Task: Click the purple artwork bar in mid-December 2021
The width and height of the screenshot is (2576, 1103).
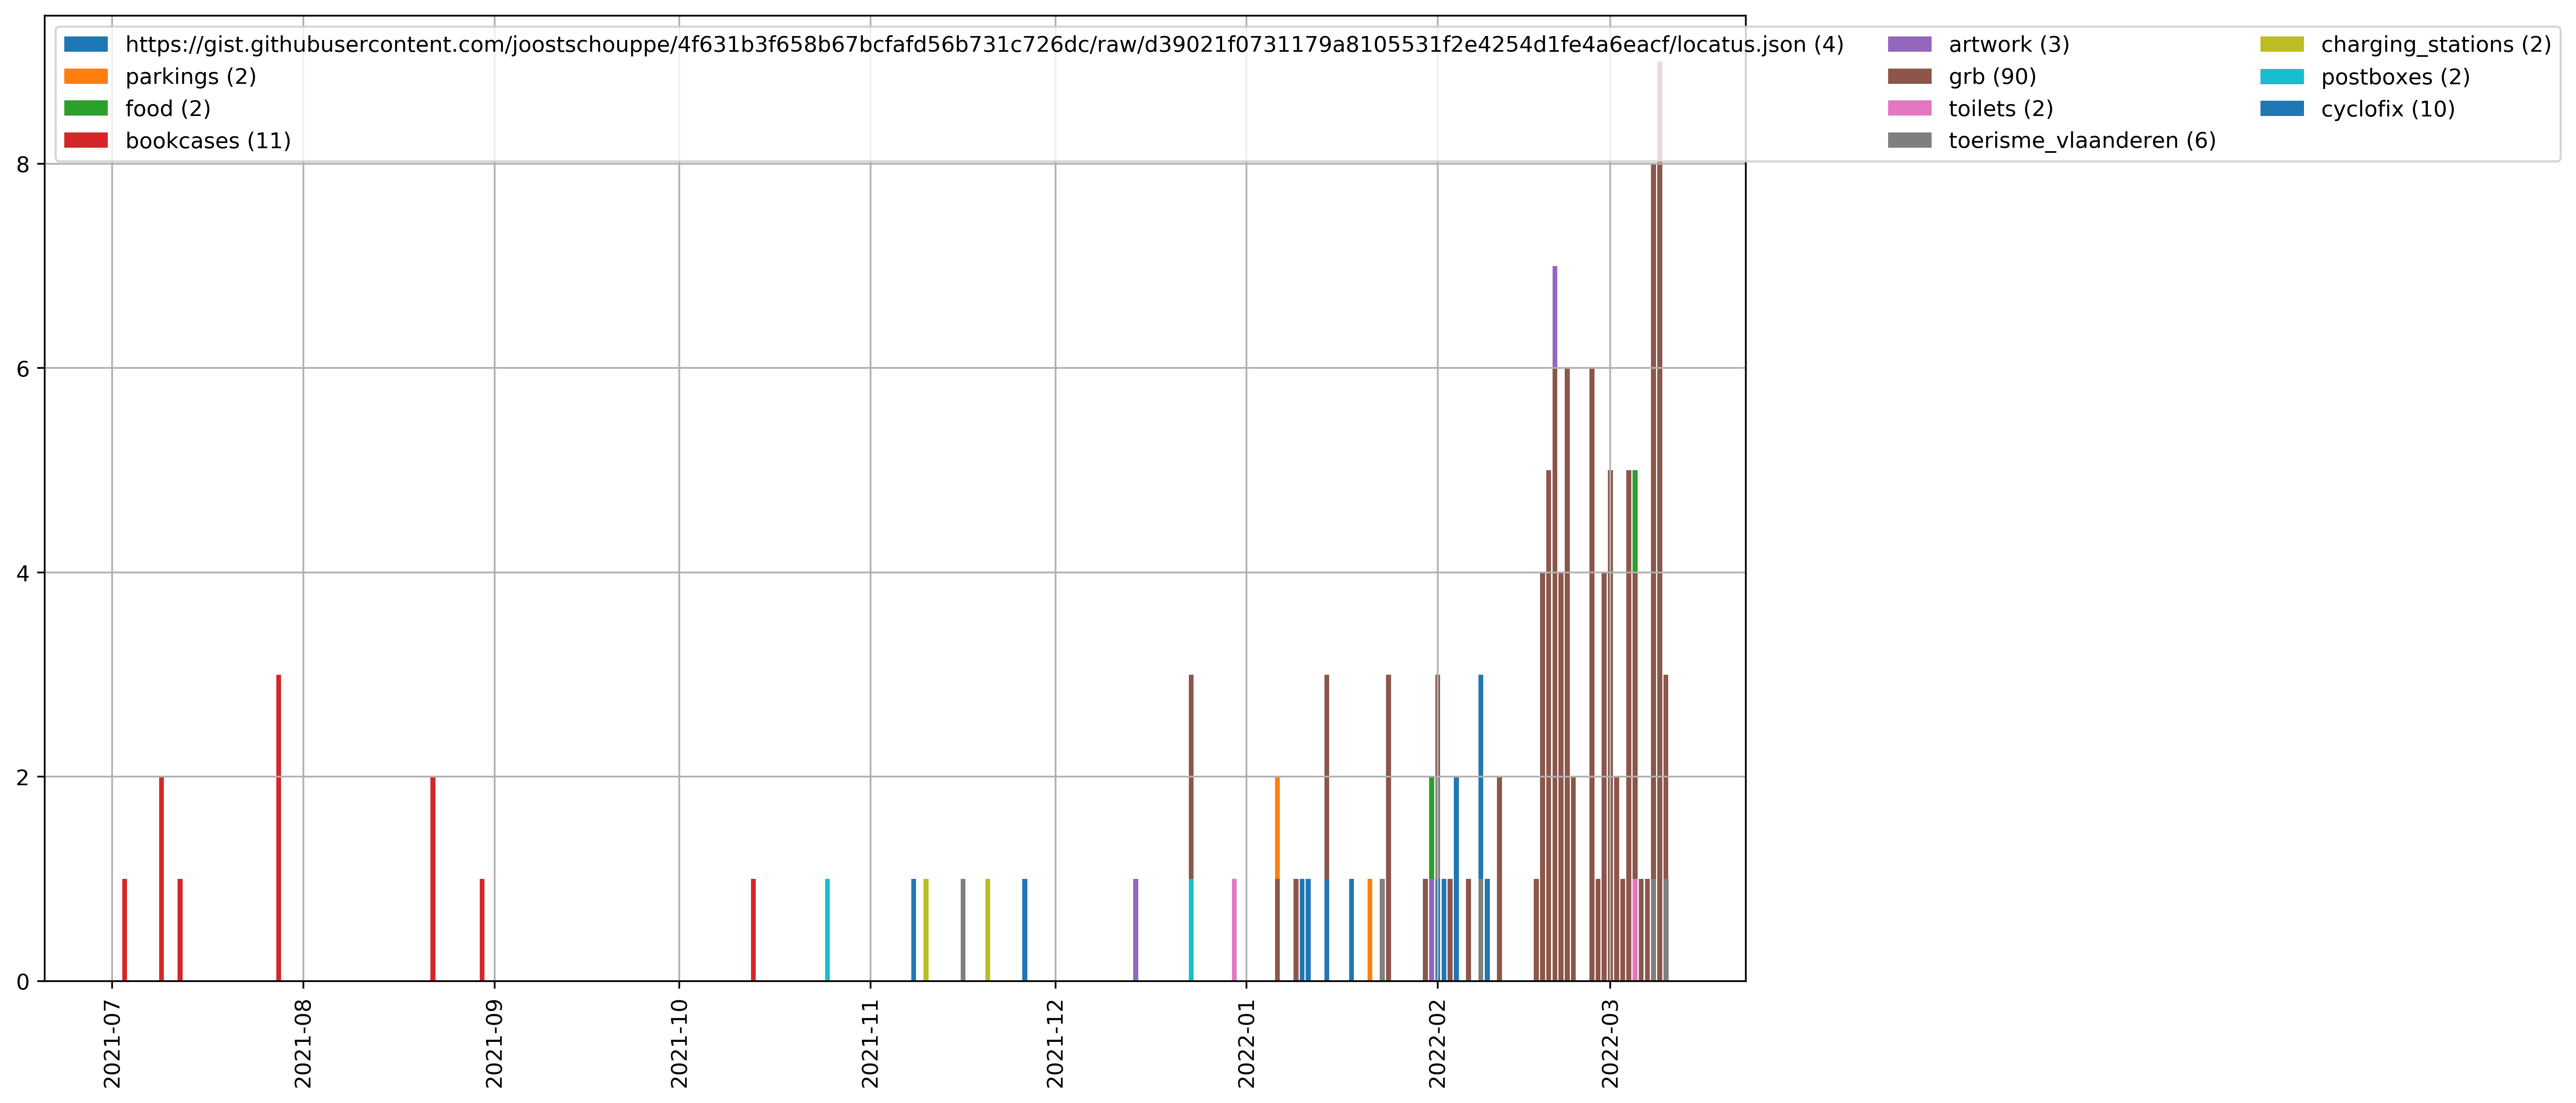Action: click(1135, 930)
